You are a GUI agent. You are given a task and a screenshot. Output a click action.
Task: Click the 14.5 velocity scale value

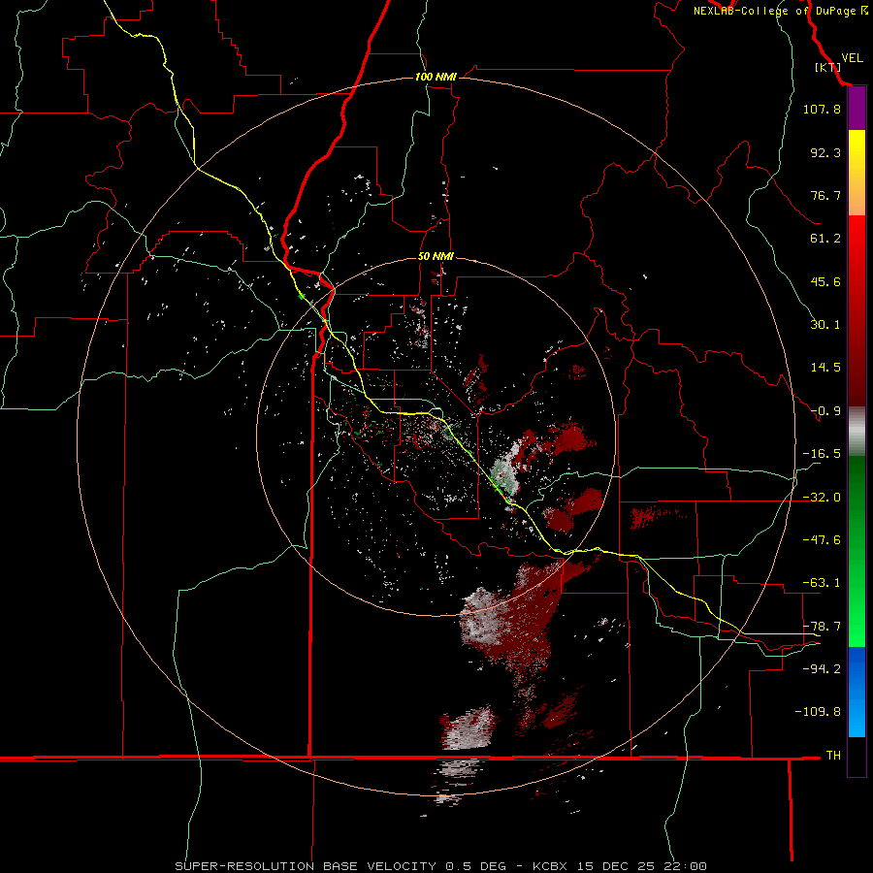pos(825,368)
